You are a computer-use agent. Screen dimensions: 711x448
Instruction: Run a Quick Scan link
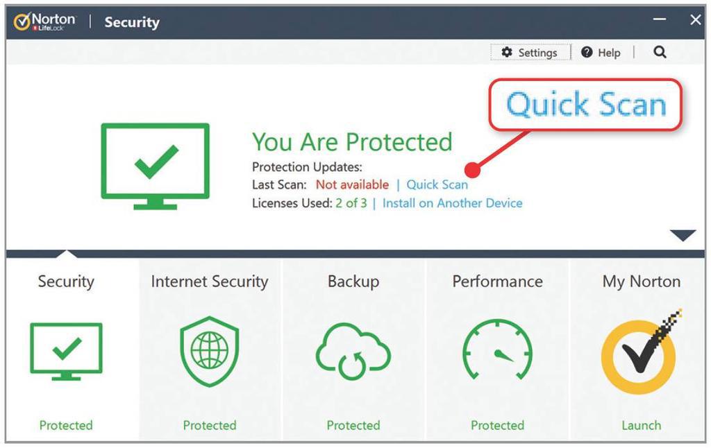pyautogui.click(x=437, y=184)
